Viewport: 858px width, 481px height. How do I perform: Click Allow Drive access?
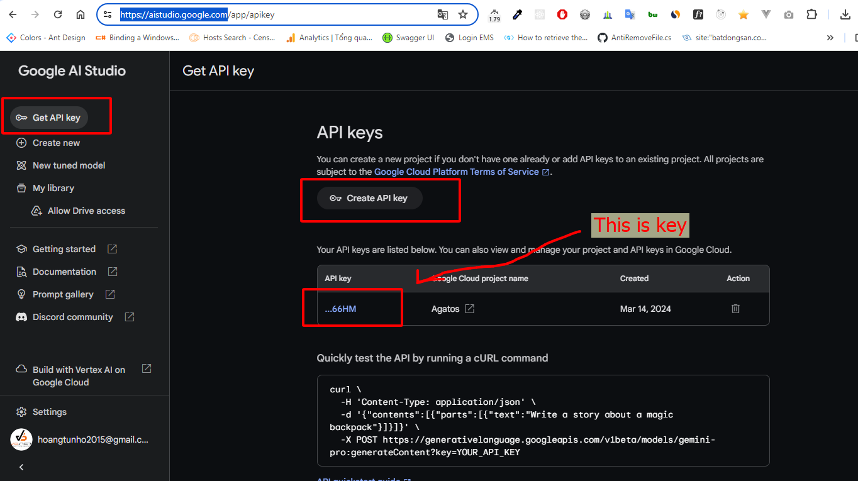pyautogui.click(x=78, y=211)
